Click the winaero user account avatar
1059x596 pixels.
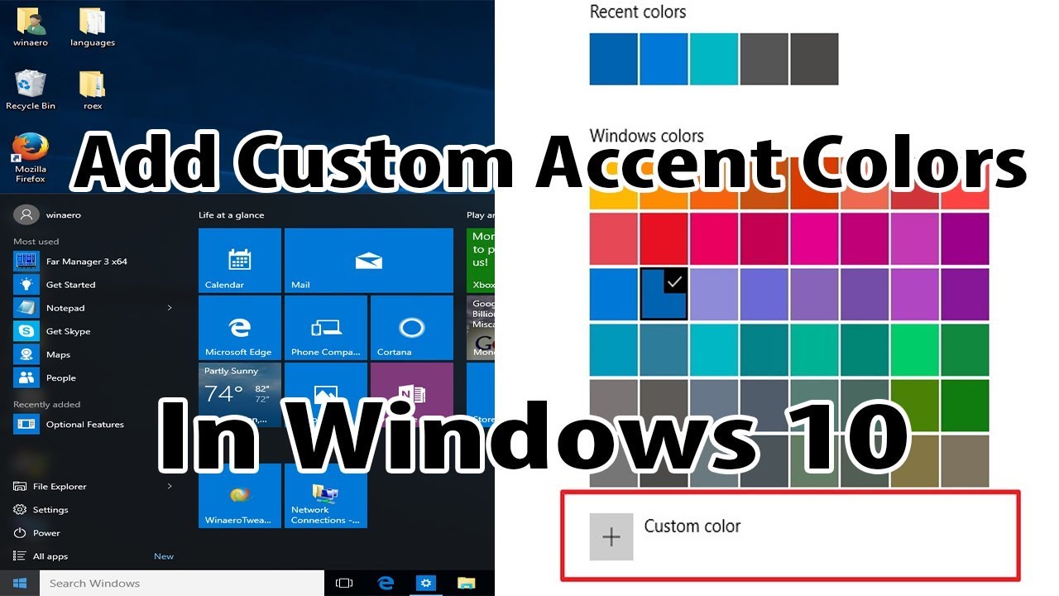tap(26, 214)
